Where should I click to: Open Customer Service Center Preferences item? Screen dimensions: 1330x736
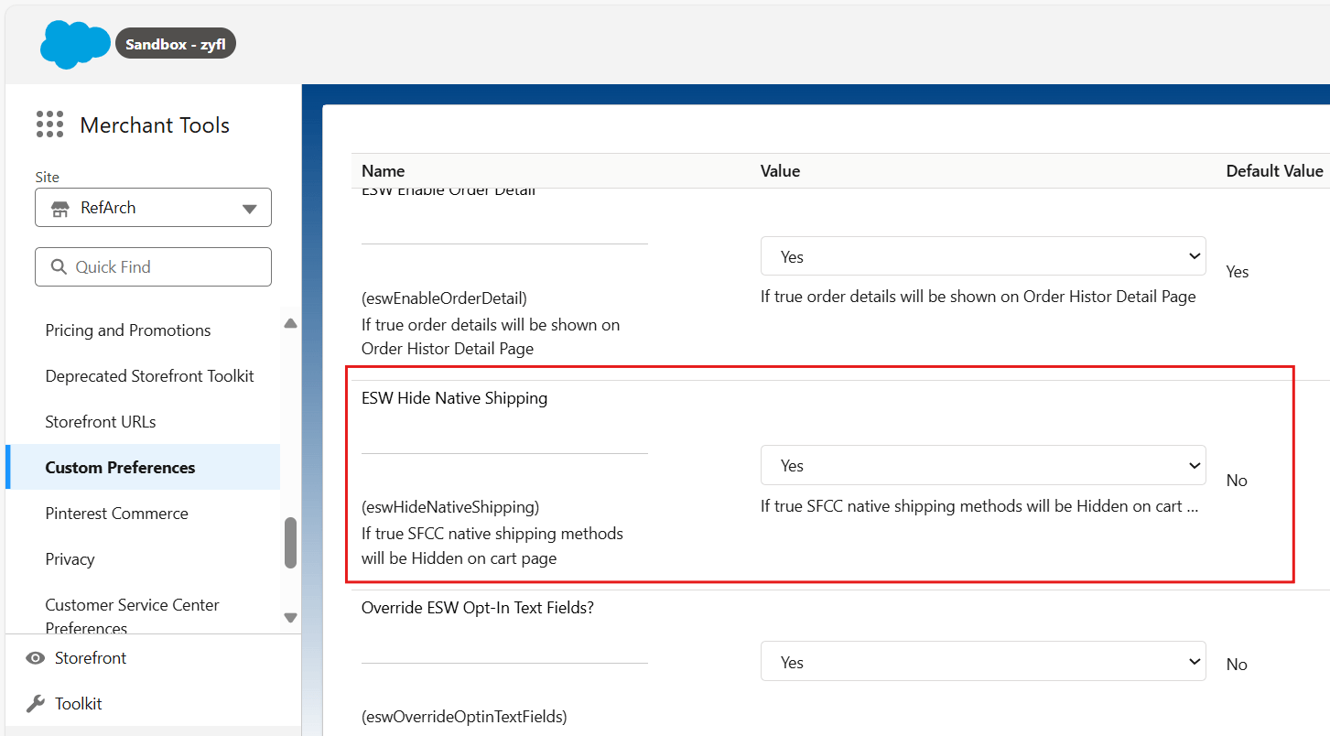pyautogui.click(x=132, y=616)
